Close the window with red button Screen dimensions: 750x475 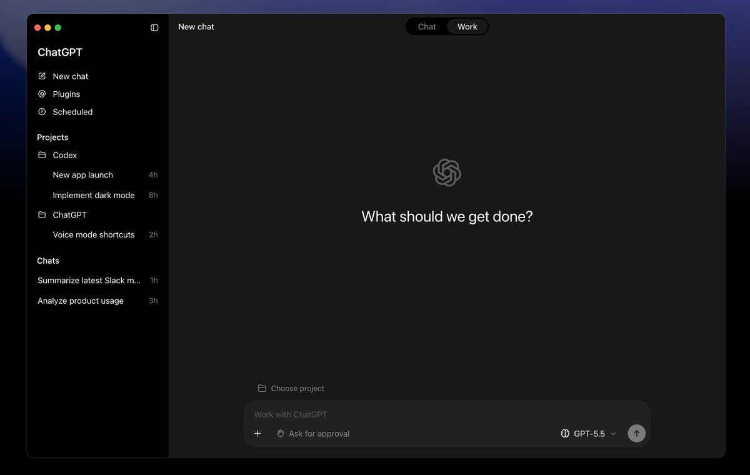pyautogui.click(x=37, y=27)
